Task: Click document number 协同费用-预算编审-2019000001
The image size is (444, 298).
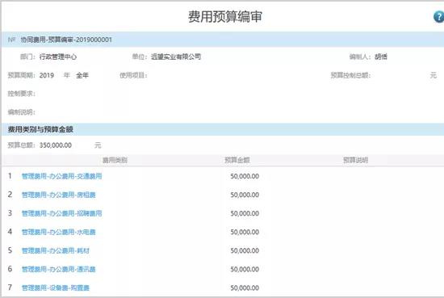Action: (x=66, y=40)
